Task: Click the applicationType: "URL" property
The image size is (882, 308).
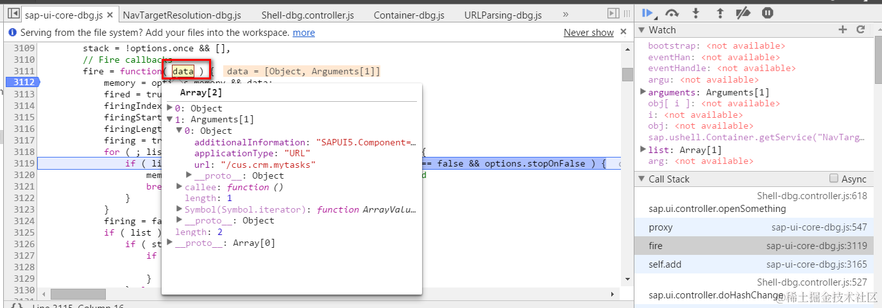Action: click(x=253, y=153)
